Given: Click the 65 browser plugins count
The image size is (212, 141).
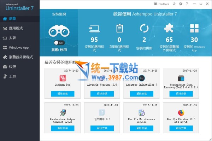Looking at the screenshot, I should [169, 40].
